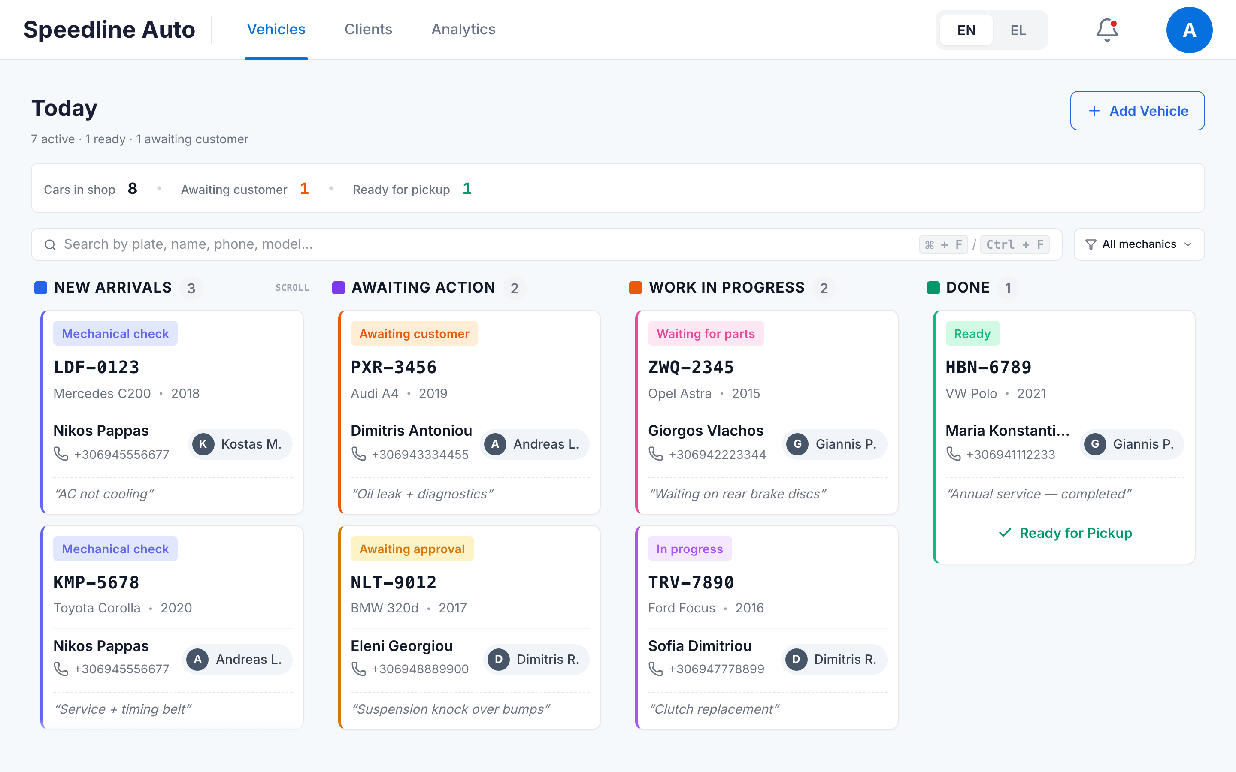This screenshot has height=772, width=1236.
Task: Click Mechanical check badge on LDF-0123
Action: (115, 333)
